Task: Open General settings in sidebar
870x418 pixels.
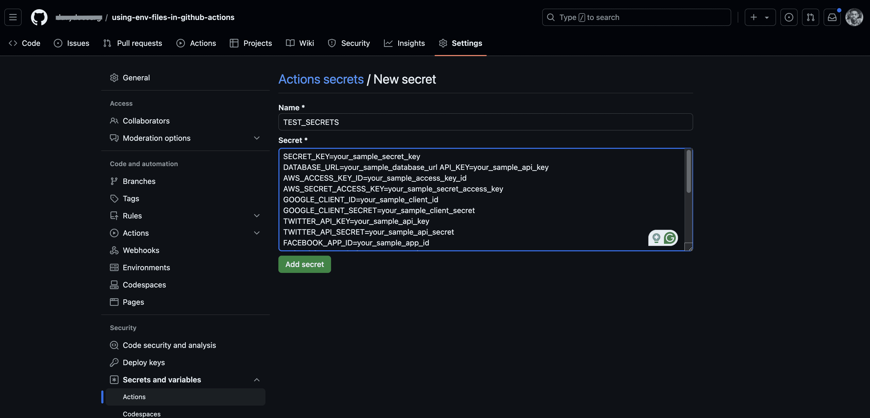Action: pyautogui.click(x=186, y=78)
